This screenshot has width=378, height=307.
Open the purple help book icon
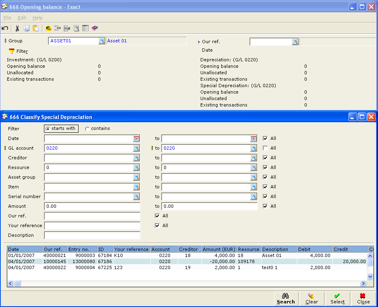[x=95, y=28]
